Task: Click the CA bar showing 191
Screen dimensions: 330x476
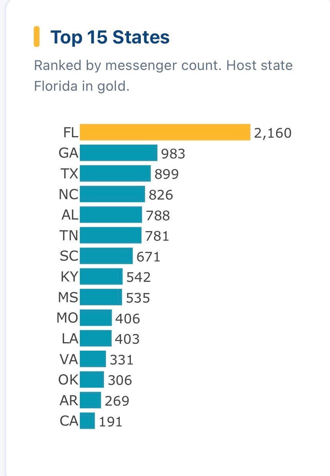Action: 87,421
